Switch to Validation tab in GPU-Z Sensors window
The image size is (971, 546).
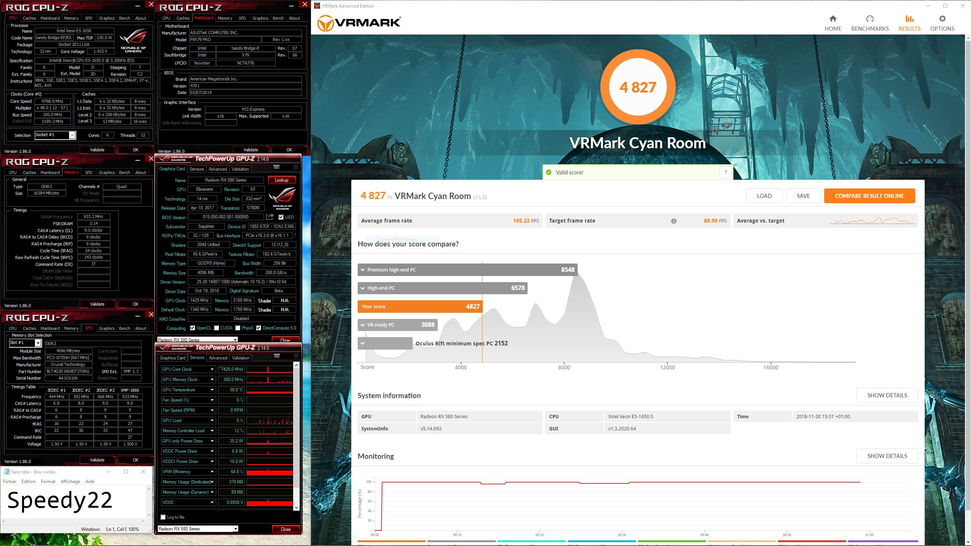pos(240,358)
